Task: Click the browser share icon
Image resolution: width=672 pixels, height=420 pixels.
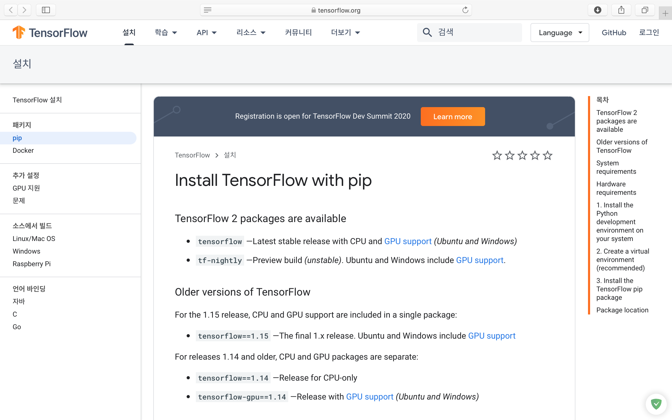Action: [621, 10]
